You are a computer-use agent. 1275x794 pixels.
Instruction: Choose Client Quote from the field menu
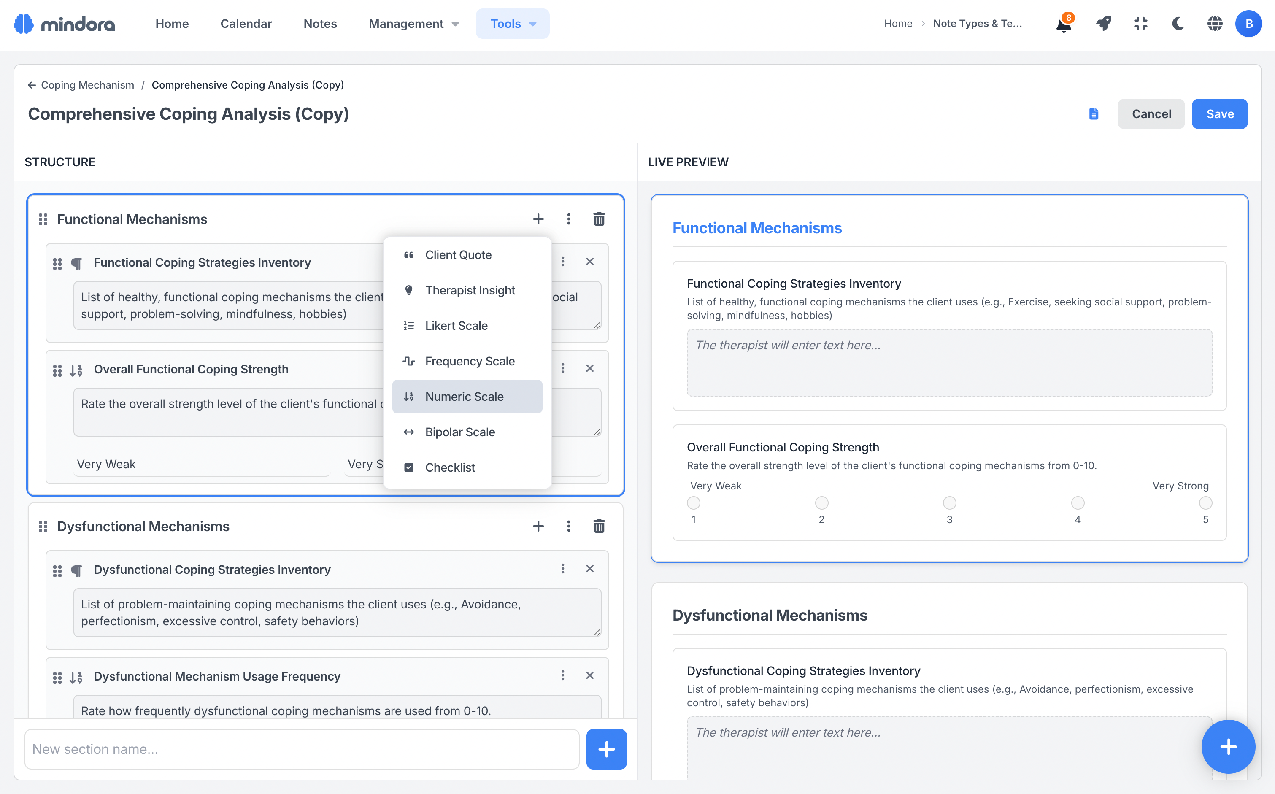pyautogui.click(x=467, y=255)
